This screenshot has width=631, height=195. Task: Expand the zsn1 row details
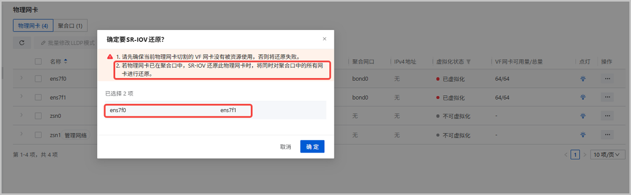pyautogui.click(x=22, y=135)
